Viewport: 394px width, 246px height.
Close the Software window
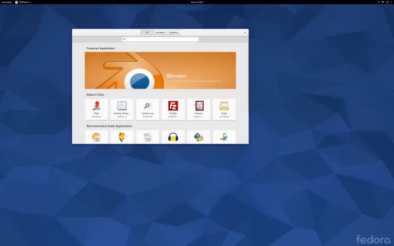tap(245, 32)
